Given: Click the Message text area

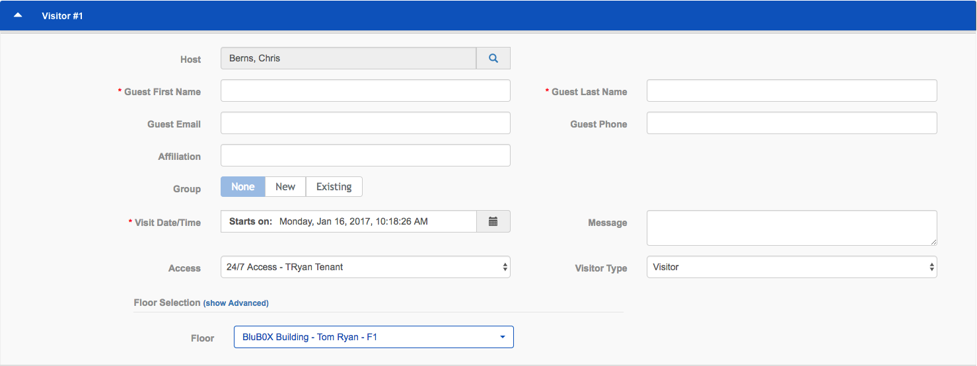Looking at the screenshot, I should pos(791,228).
